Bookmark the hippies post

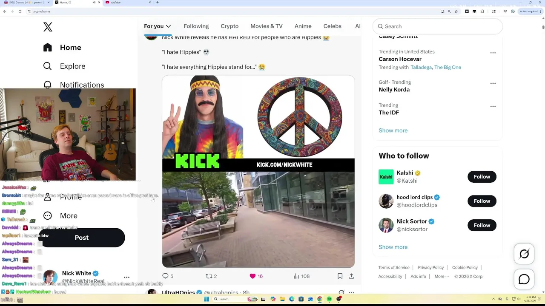tap(340, 276)
